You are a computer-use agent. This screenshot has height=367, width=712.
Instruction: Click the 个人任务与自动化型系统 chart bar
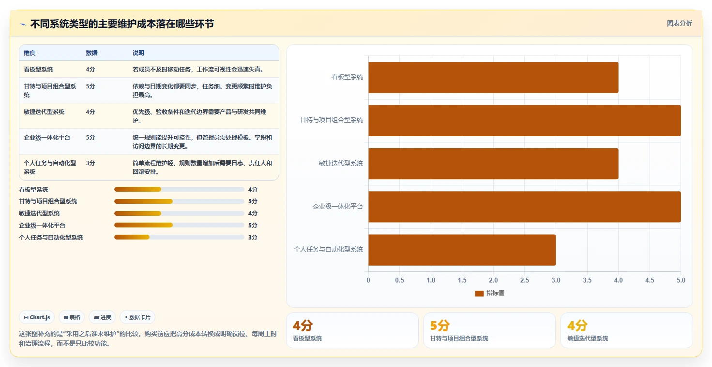click(x=462, y=250)
